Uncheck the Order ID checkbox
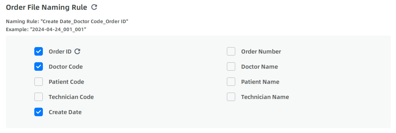Viewport: 396px width, 133px height. tap(39, 51)
